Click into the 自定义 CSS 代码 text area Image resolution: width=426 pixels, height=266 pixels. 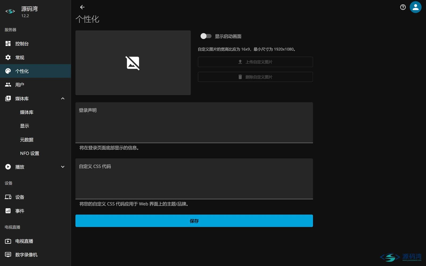tap(194, 179)
